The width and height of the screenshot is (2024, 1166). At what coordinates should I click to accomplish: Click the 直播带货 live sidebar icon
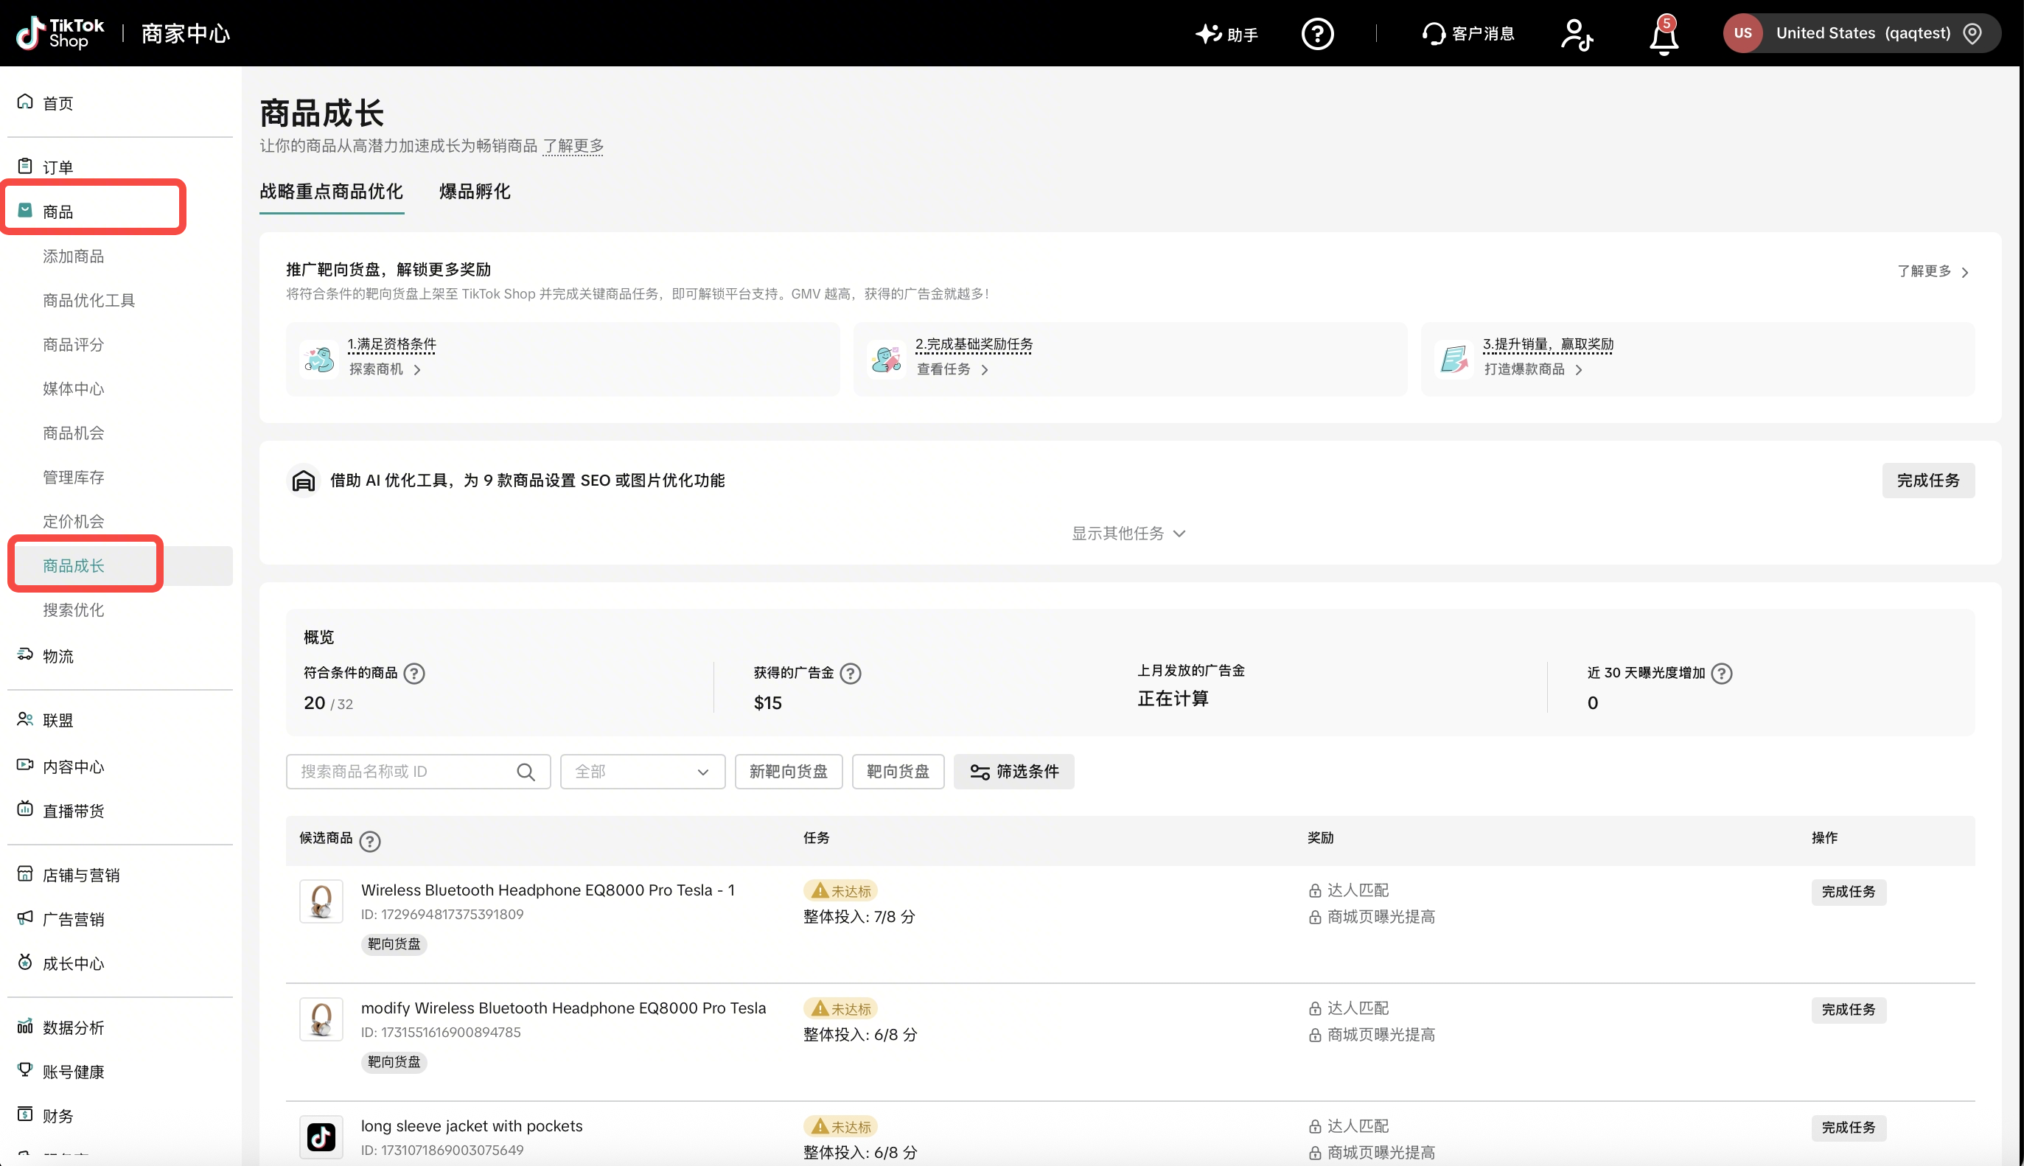coord(25,809)
